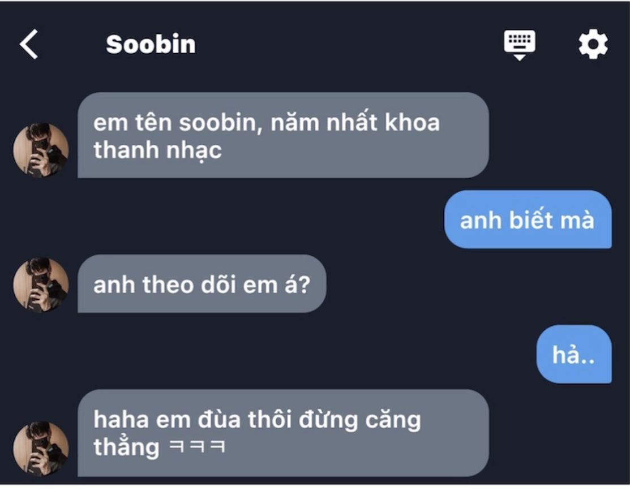Click the word 'haha' in the last message
This screenshot has height=491, width=630.
121,420
